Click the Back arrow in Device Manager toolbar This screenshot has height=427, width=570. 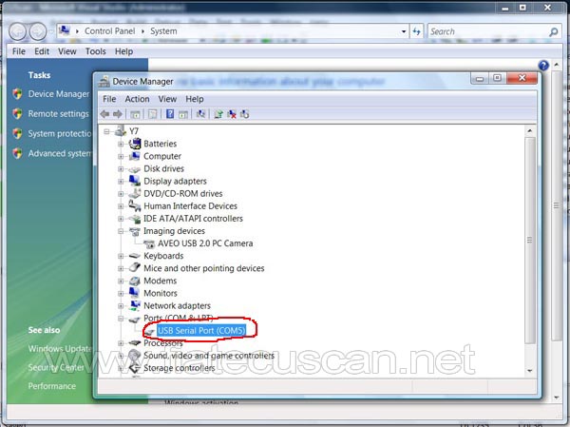pos(104,114)
